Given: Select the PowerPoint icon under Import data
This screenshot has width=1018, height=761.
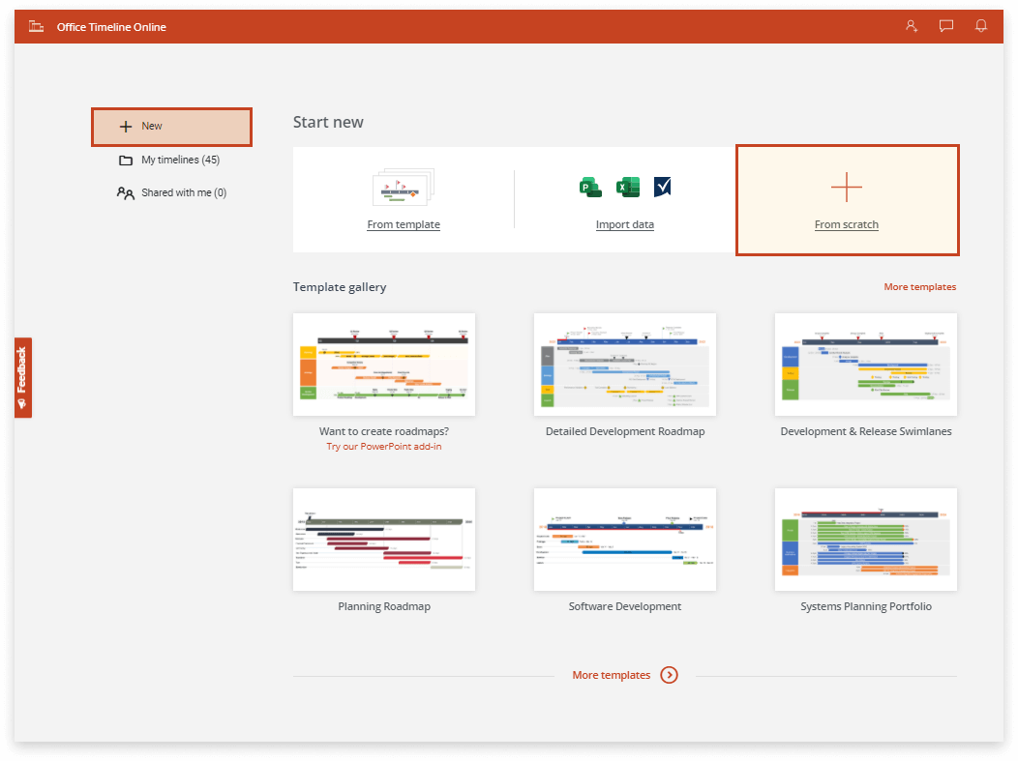Looking at the screenshot, I should point(590,187).
